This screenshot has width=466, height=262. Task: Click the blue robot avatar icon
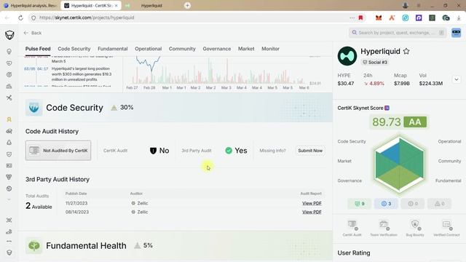[457, 33]
